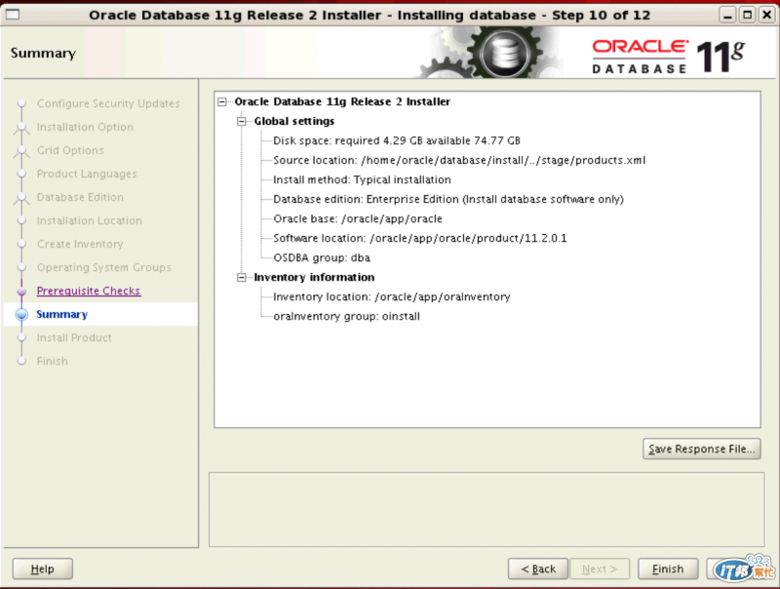
Task: Click the Install method Typical installation row
Action: tap(362, 179)
